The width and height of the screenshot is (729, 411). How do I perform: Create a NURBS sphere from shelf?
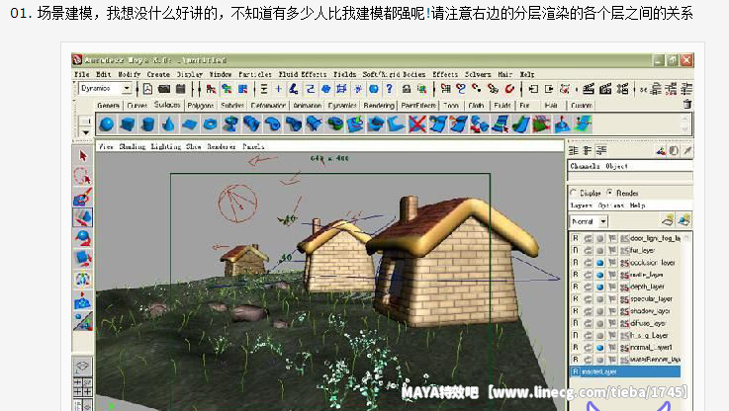coord(107,124)
